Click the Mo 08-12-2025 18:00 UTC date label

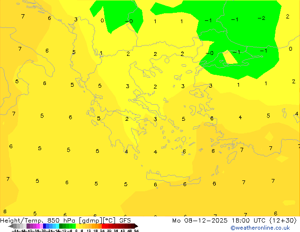click(x=219, y=221)
